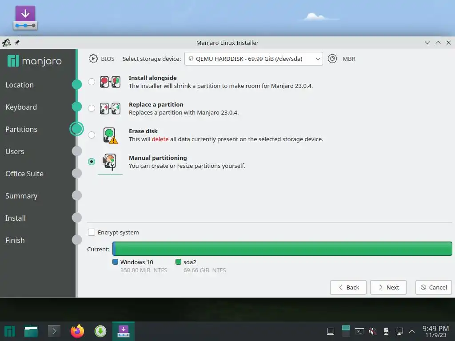Click the 'Install alongside' heading text
Image resolution: width=455 pixels, height=341 pixels.
point(153,78)
